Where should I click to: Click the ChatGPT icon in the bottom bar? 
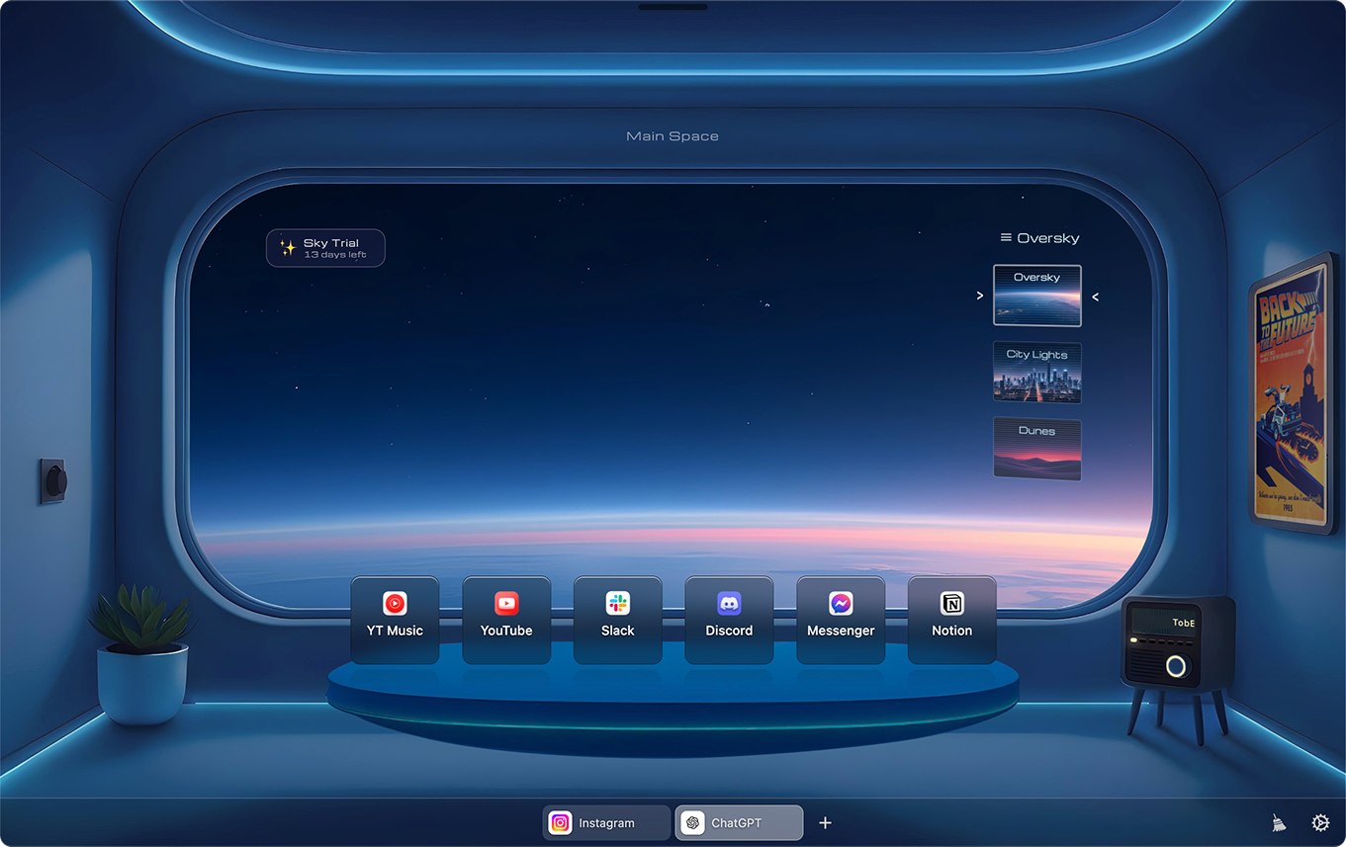[693, 822]
